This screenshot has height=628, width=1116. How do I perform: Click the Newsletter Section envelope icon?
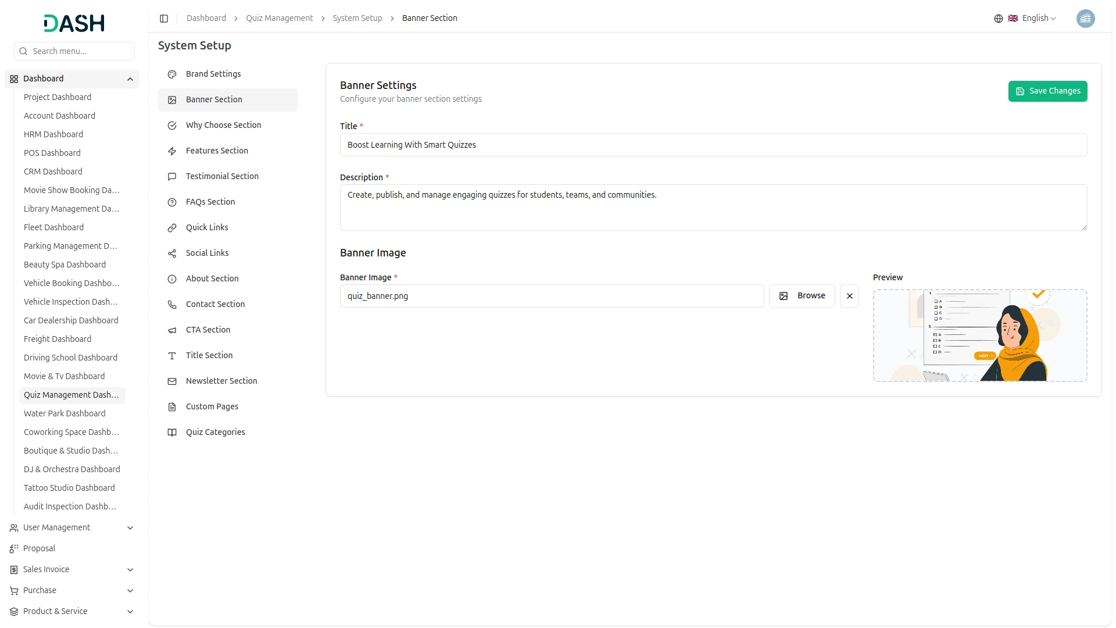tap(172, 381)
